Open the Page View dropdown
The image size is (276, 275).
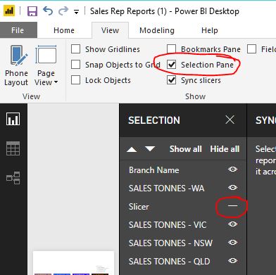[x=46, y=66]
